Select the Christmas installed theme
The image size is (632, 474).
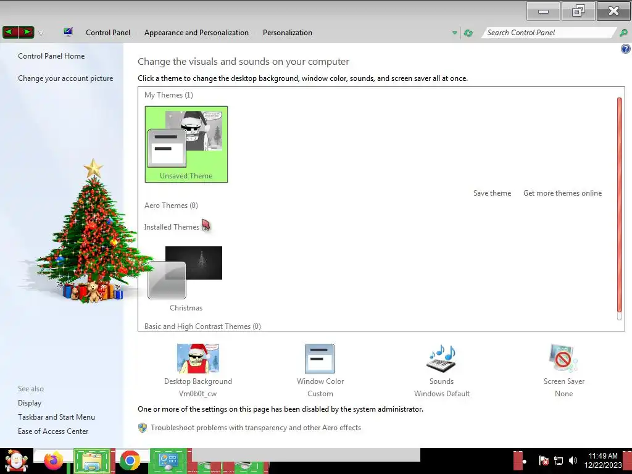pos(185,278)
